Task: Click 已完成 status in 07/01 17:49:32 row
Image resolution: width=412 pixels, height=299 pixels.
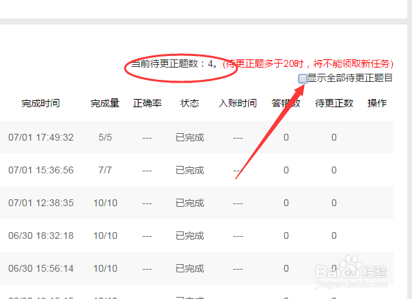Action: pyautogui.click(x=190, y=137)
